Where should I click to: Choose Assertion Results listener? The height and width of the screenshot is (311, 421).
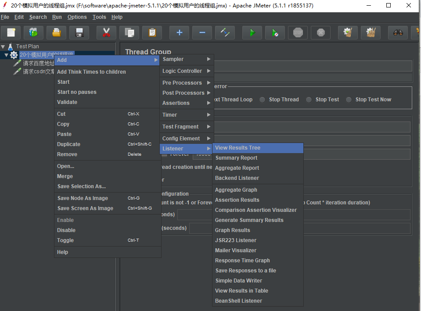258,200
